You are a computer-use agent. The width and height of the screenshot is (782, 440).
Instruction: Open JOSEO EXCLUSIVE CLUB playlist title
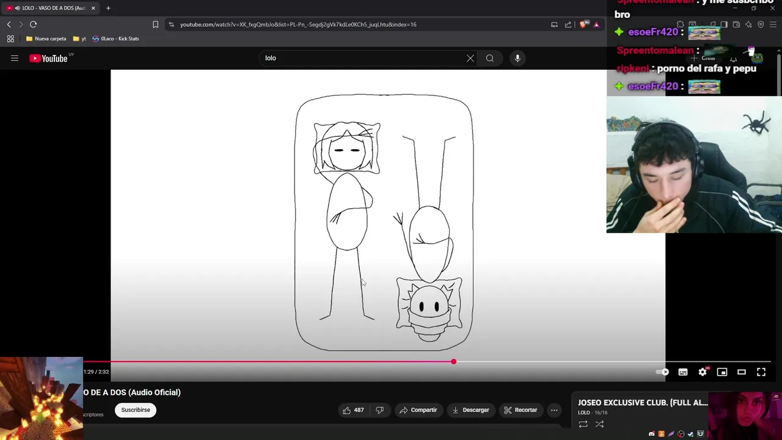click(643, 403)
